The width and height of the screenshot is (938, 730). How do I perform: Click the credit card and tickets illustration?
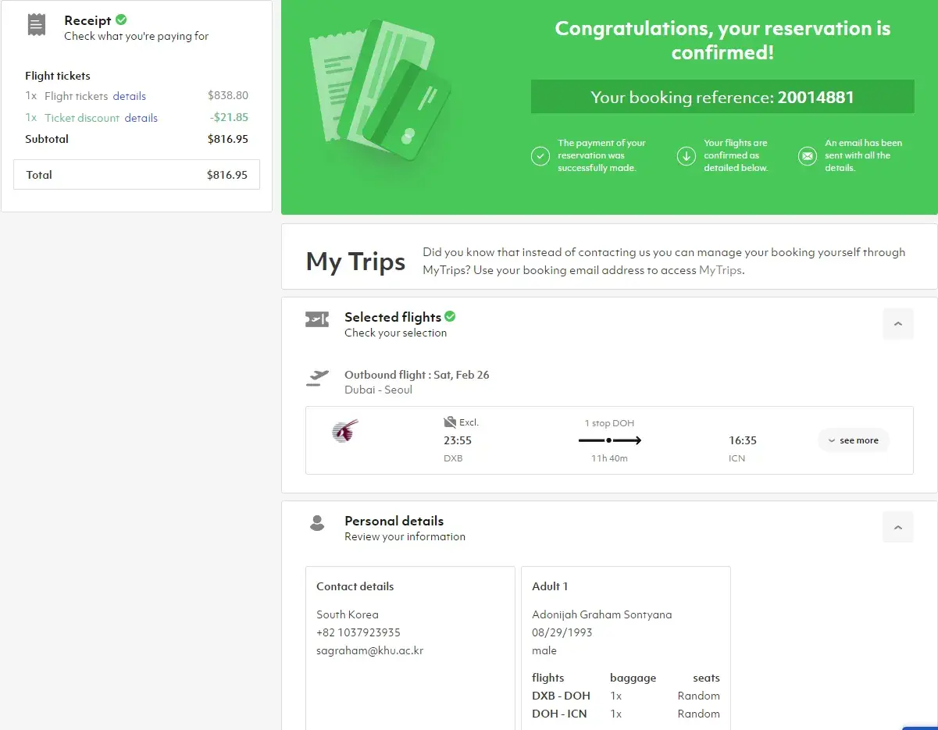pos(374,91)
